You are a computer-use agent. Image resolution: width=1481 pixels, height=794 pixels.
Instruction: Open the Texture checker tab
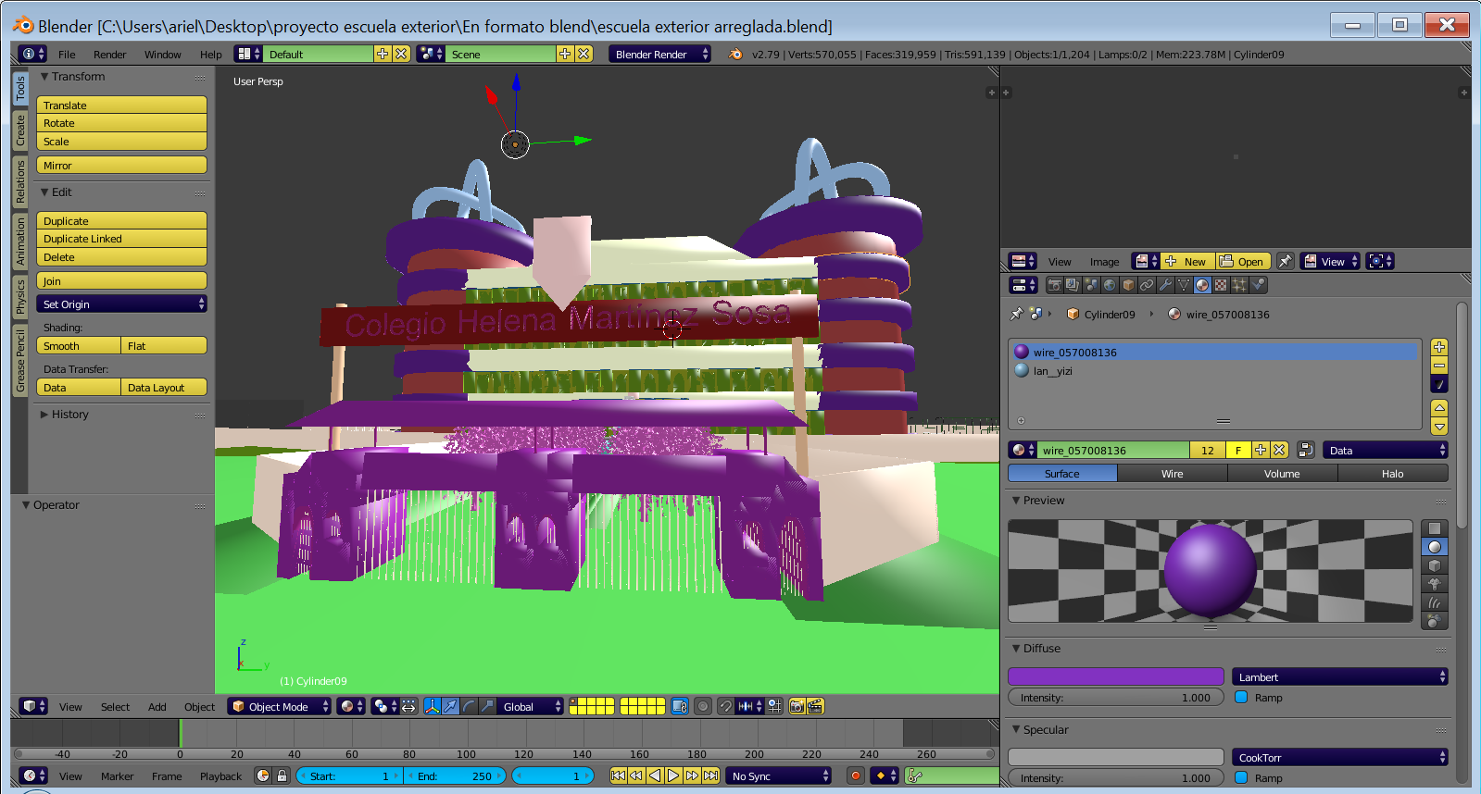pyautogui.click(x=1221, y=285)
